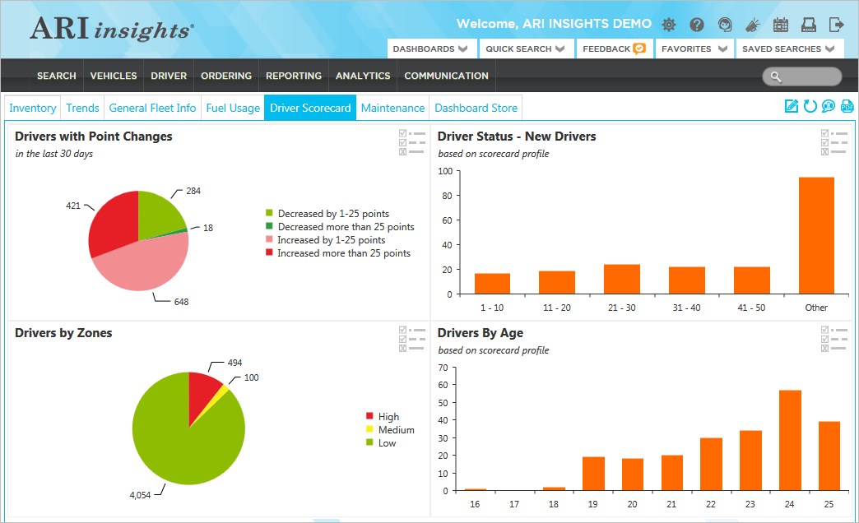Viewport: 859px width, 523px height.
Task: Open the calendar icon in header
Action: coord(780,25)
